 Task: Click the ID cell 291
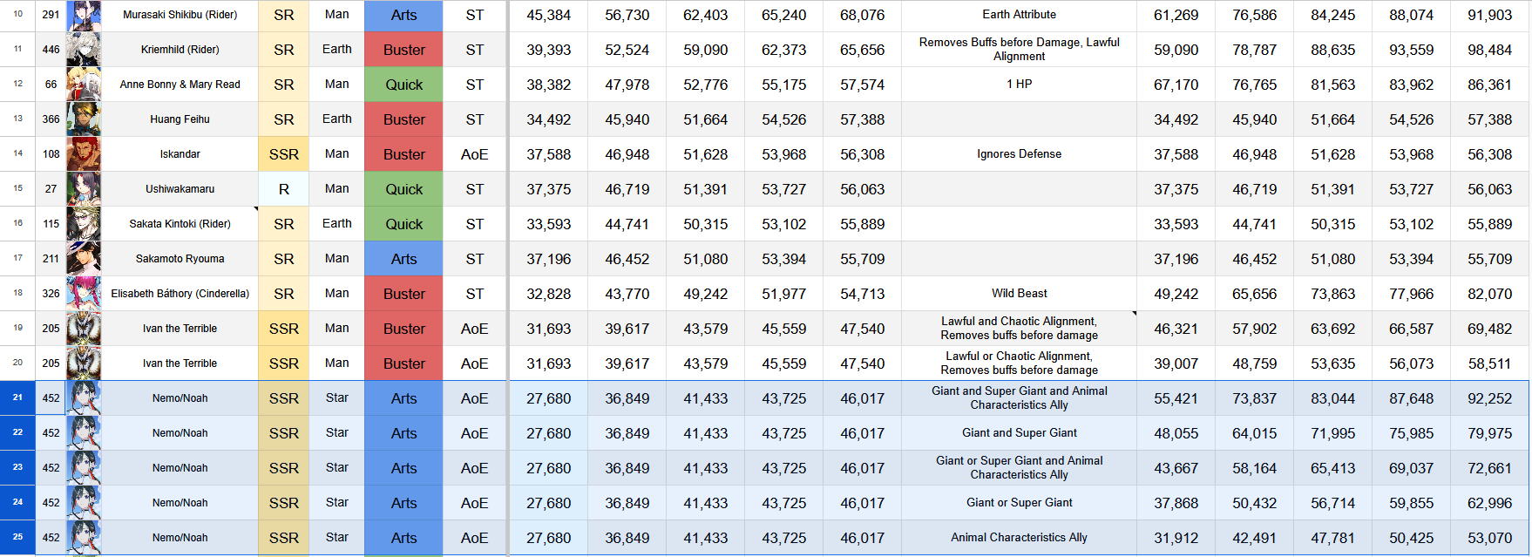[x=51, y=15]
